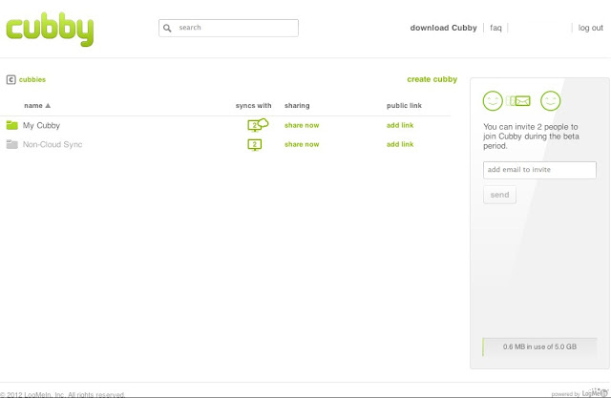This screenshot has height=398, width=611.
Task: Click the cubbies breadcrumb icon
Action: (11, 80)
